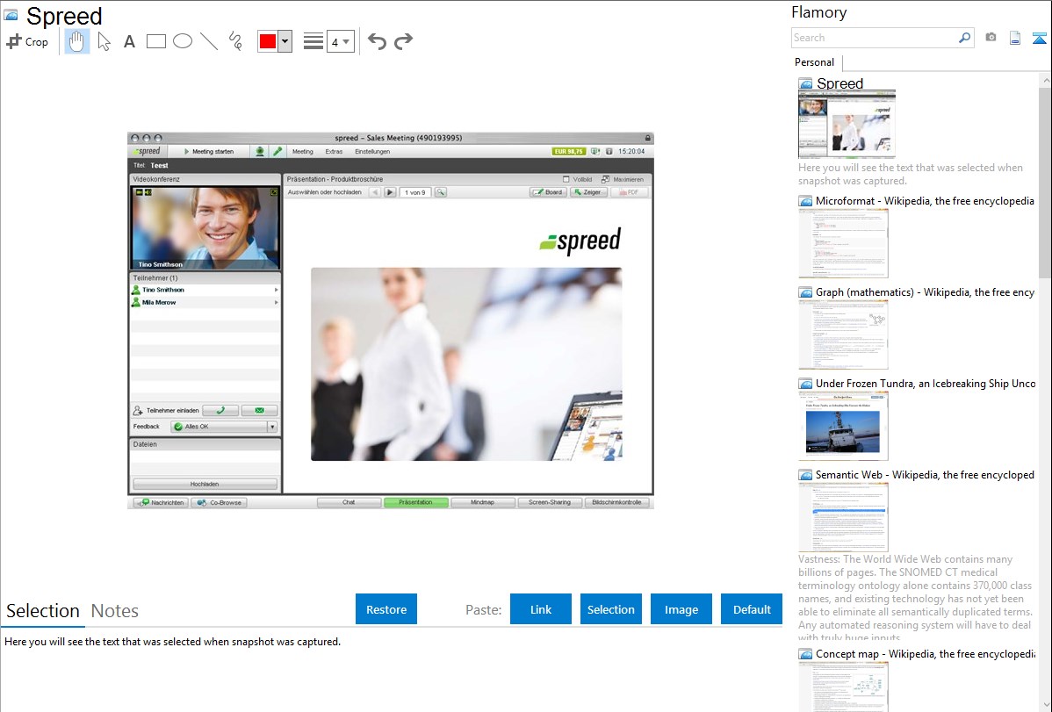Click the Flamory search field
Screen dimensions: 1052x712
874,38
